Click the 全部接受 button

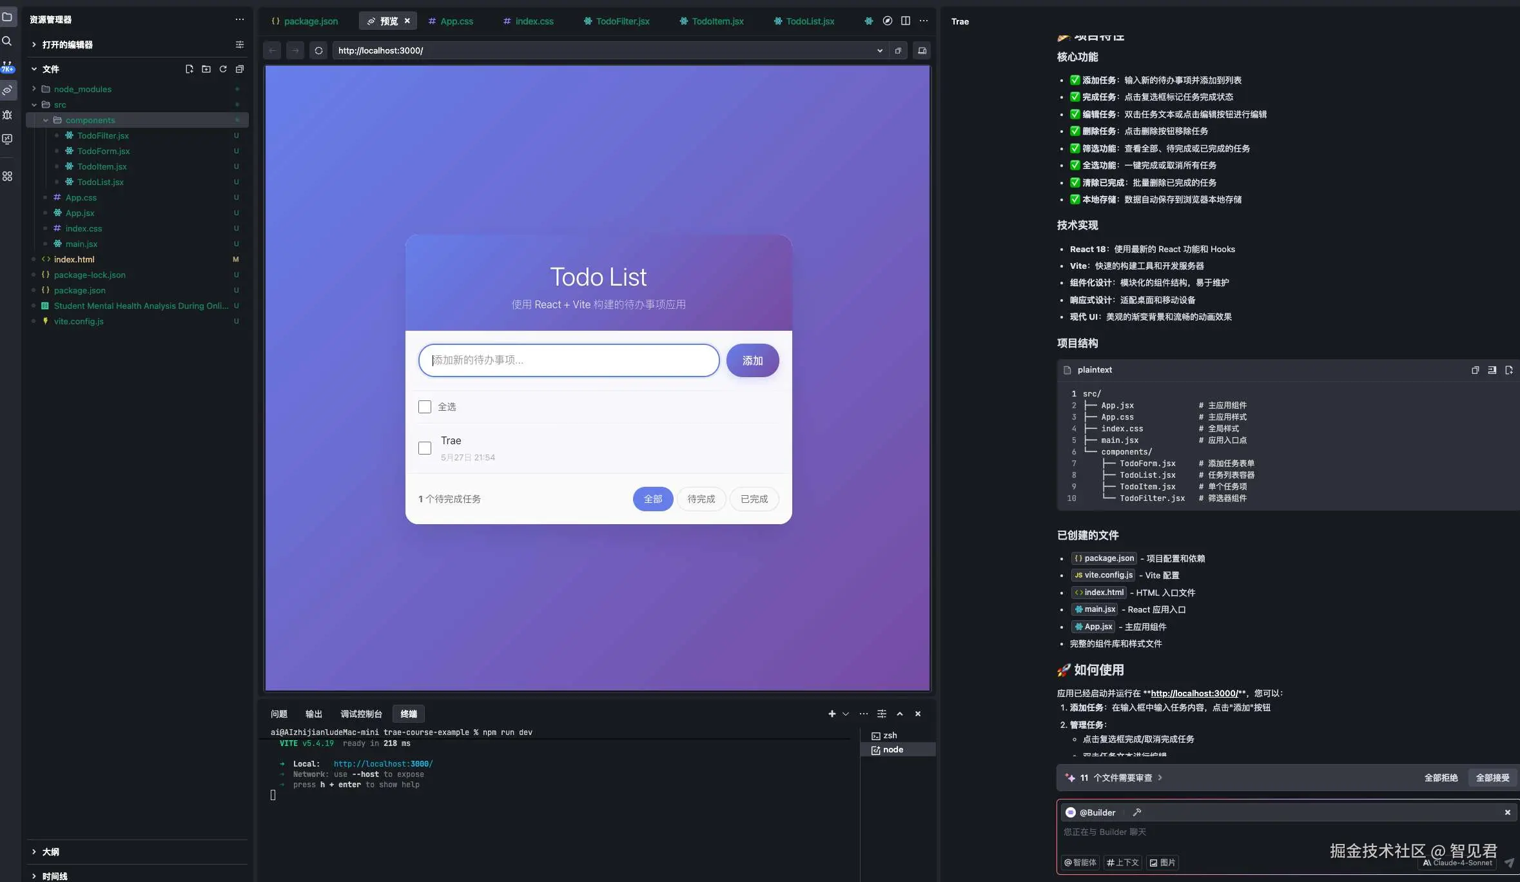click(x=1492, y=778)
